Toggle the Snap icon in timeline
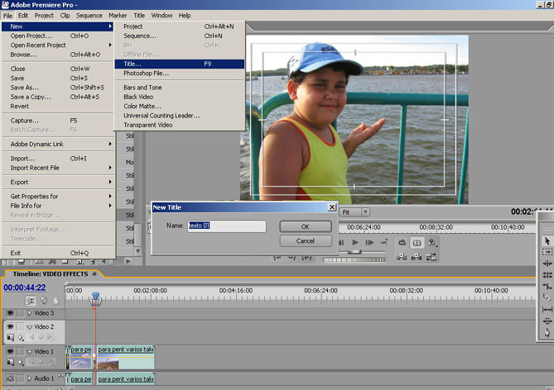The width and height of the screenshot is (554, 390). click(31, 301)
